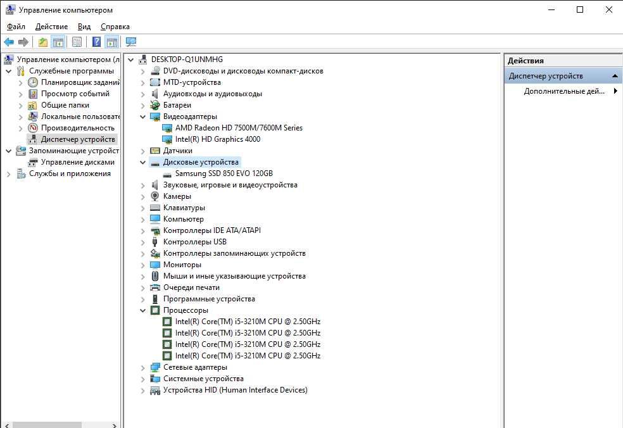This screenshot has height=428, width=623.
Task: Toggle the show/hide console tree toolbar icon
Action: pos(58,42)
